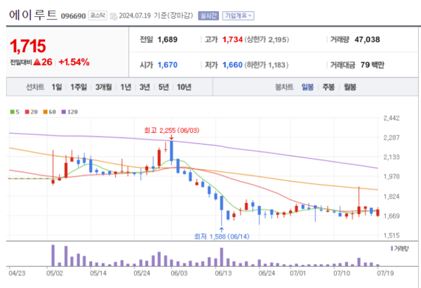Select the 3개월 line chart period
Screen dimensions: 421x288
coord(103,87)
